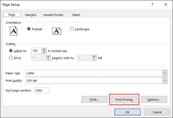
Task: Confirm the dialog with OK
Action: (127, 112)
